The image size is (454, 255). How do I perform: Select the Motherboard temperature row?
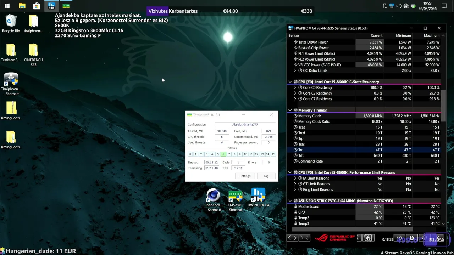click(x=364, y=206)
